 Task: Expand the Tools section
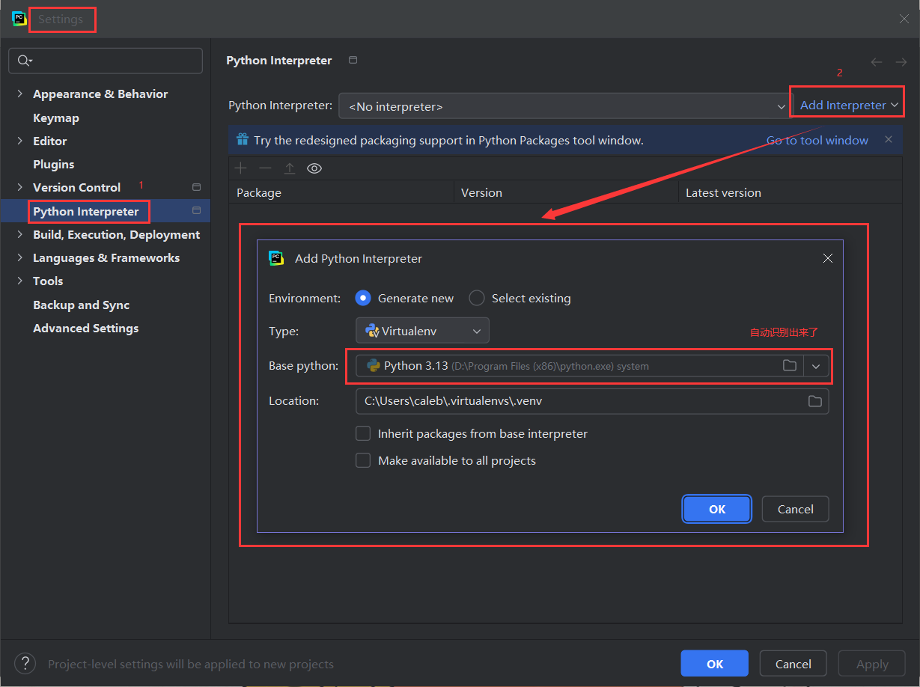click(19, 281)
